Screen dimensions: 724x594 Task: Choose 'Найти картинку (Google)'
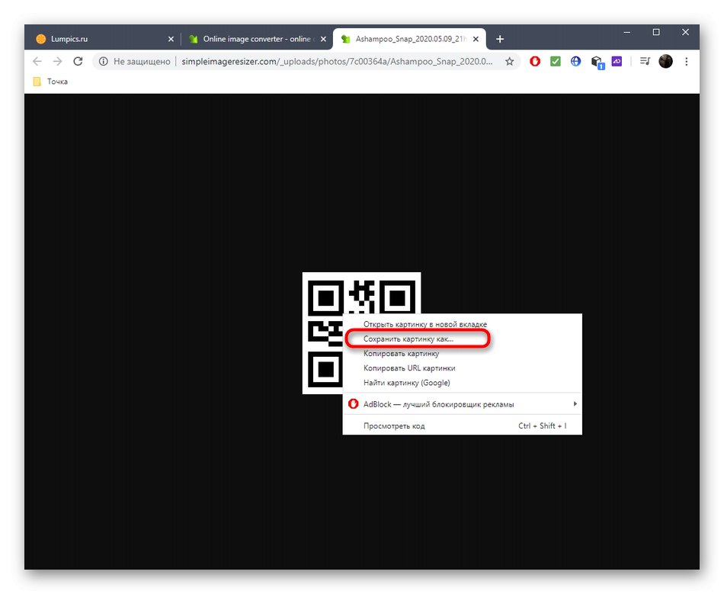(x=462, y=383)
